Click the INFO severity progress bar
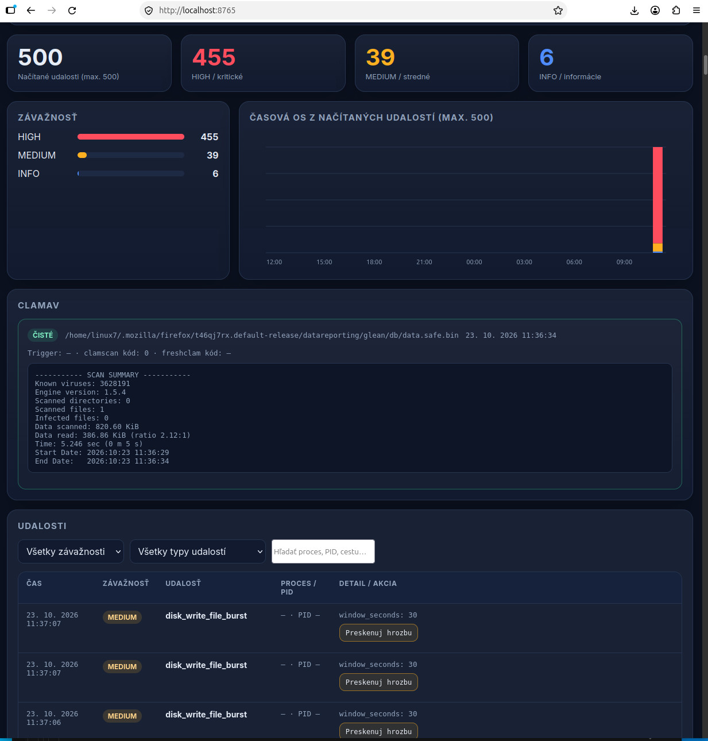 click(x=131, y=173)
